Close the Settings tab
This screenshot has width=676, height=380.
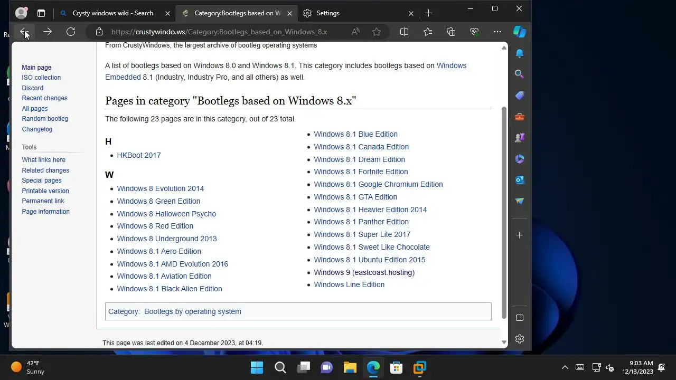point(411,13)
